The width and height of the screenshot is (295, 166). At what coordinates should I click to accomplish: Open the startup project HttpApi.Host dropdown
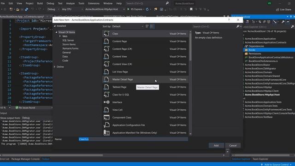pos(105,9)
